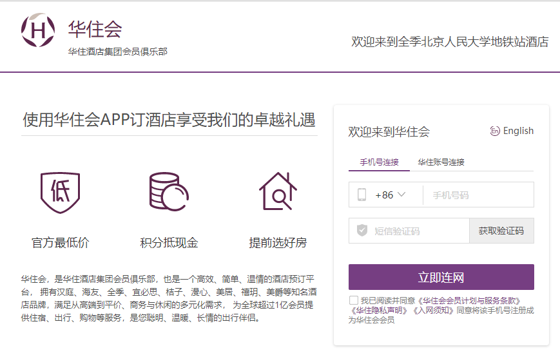Open the +86 country code dropdown
The image size is (560, 355).
pyautogui.click(x=390, y=195)
